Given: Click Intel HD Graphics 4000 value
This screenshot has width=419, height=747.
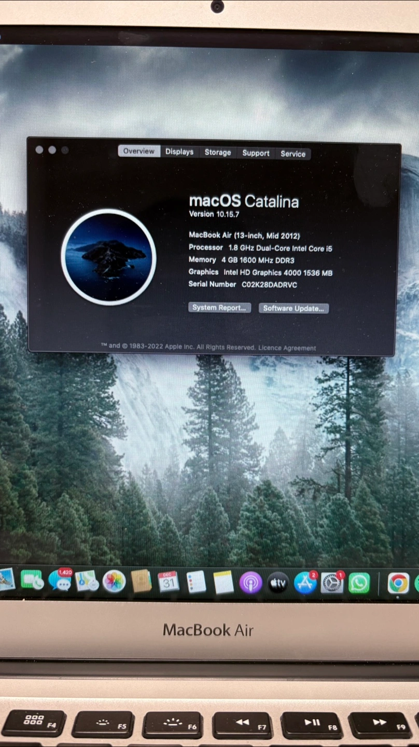Looking at the screenshot, I should coord(278,272).
